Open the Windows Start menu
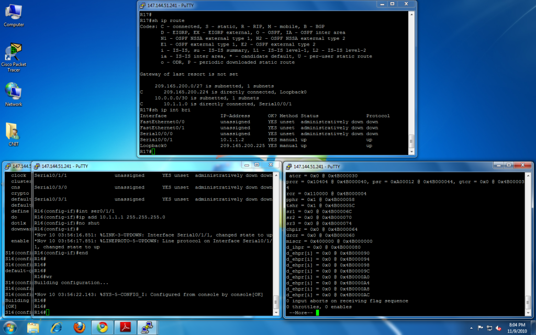The height and width of the screenshot is (335, 536). point(10,327)
